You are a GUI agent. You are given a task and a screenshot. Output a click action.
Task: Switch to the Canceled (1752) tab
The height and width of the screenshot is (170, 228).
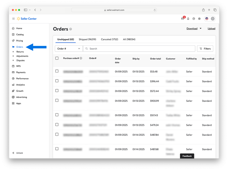point(109,39)
